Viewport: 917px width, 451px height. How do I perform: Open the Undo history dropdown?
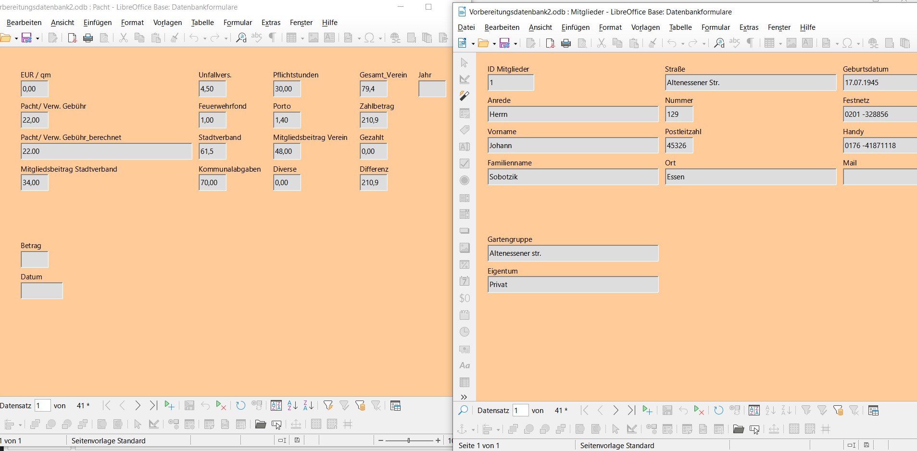pyautogui.click(x=682, y=43)
